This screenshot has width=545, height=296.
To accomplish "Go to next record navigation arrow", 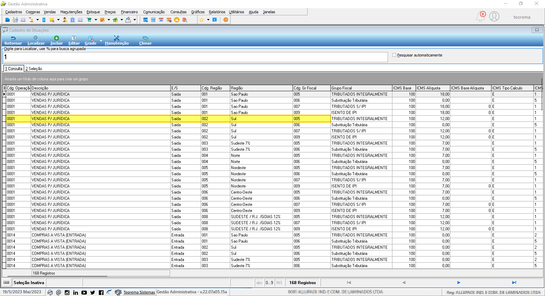I will (459, 282).
